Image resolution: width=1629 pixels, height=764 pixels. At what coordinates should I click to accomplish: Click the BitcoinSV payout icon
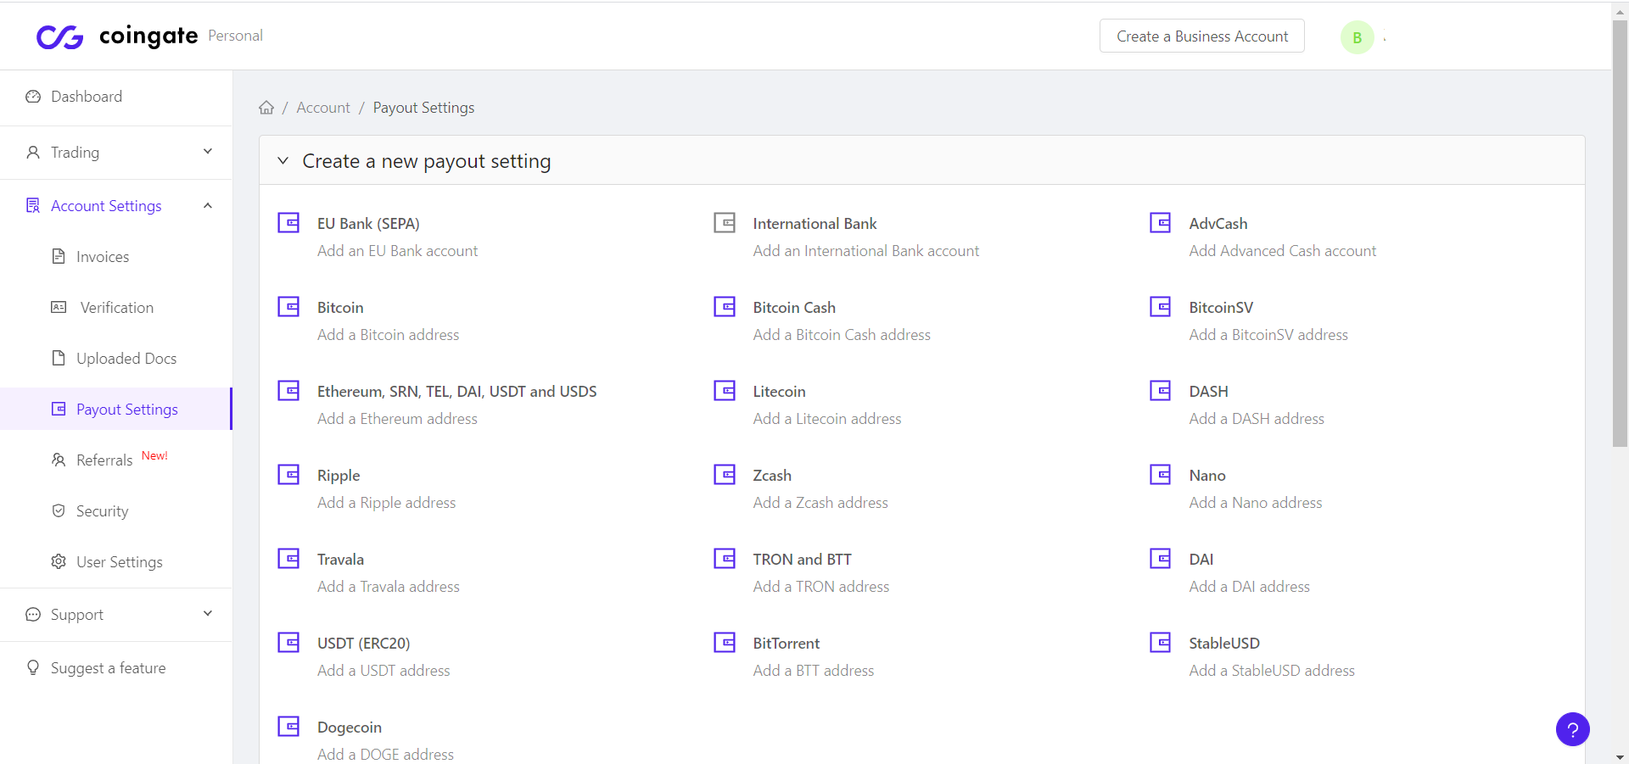pos(1161,307)
